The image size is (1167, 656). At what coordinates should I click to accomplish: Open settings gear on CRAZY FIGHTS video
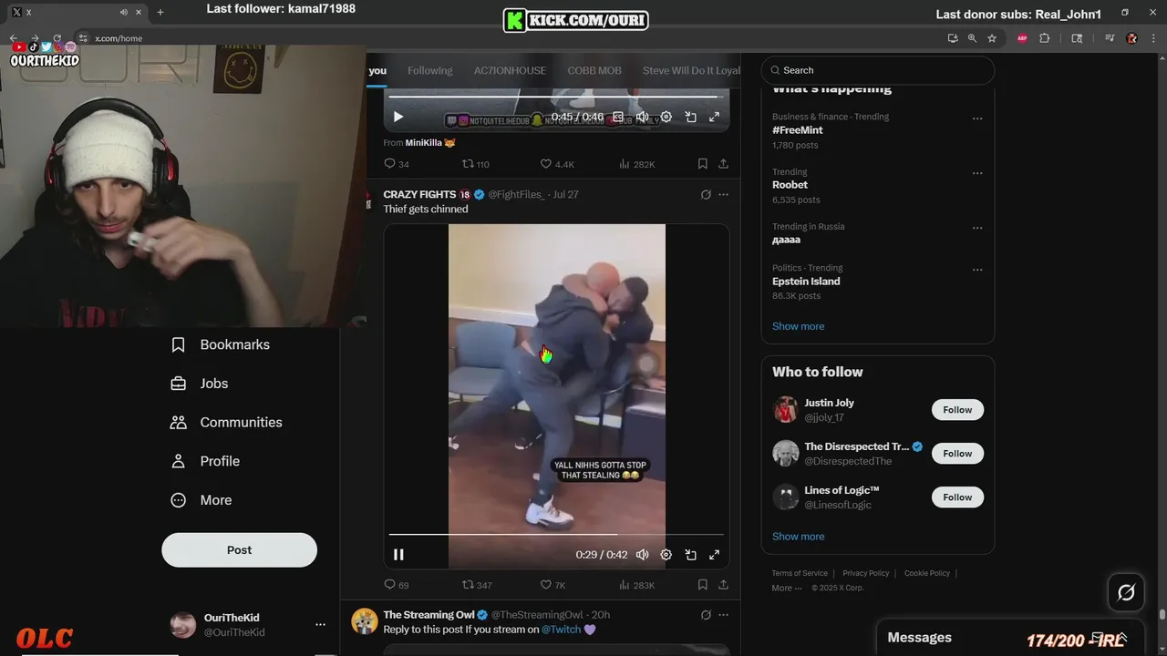[666, 554]
